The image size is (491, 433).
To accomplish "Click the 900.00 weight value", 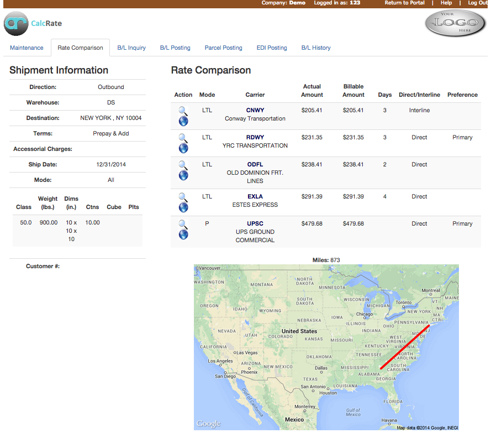I will [x=49, y=222].
